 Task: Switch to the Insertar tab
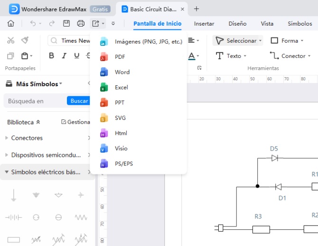(x=204, y=24)
